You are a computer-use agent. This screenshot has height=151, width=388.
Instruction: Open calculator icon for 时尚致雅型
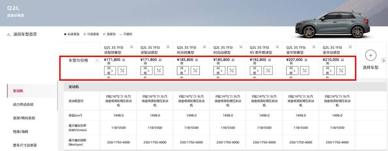[195, 71]
